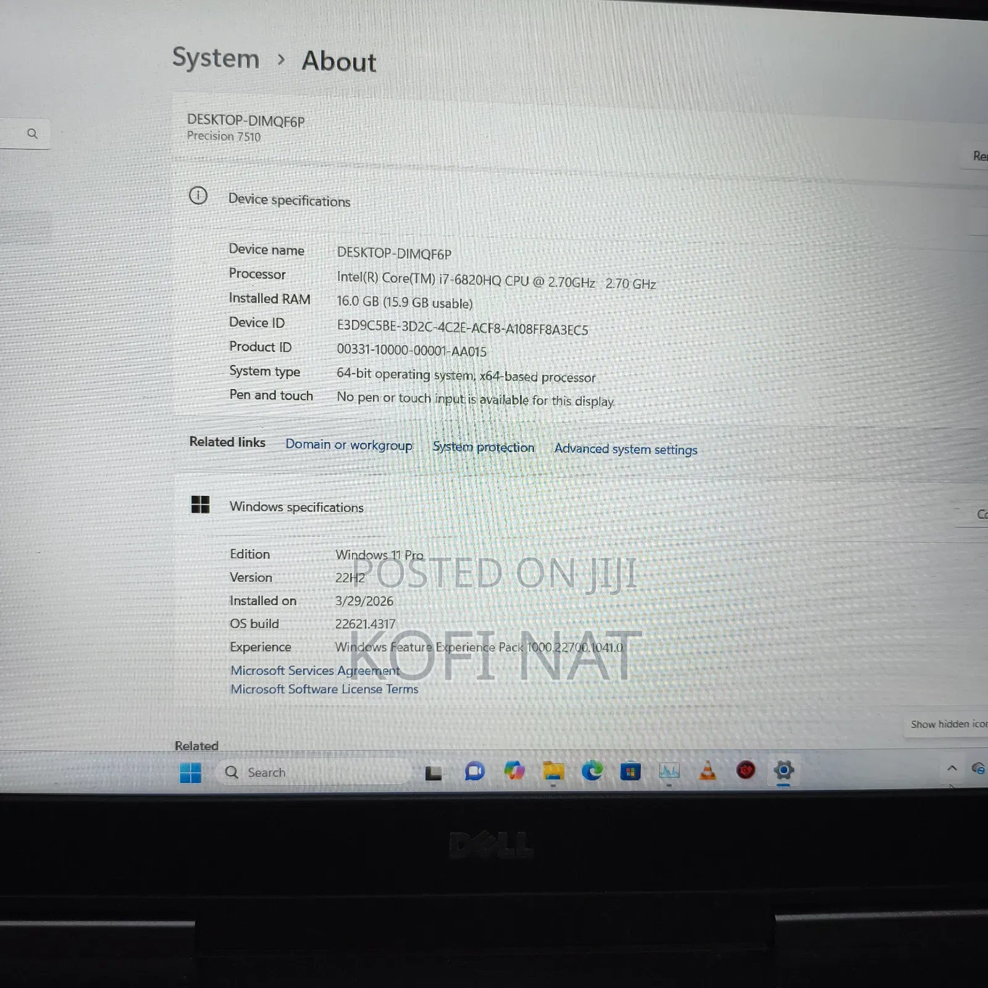988x988 pixels.
Task: Select the Version value 22H2
Action: 350,578
